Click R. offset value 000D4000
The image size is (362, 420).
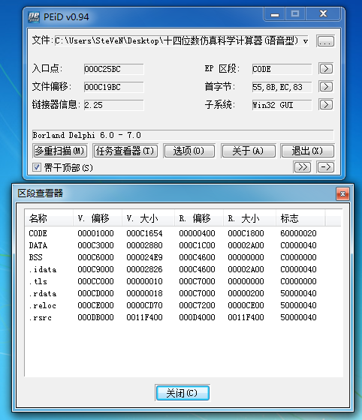coord(197,317)
